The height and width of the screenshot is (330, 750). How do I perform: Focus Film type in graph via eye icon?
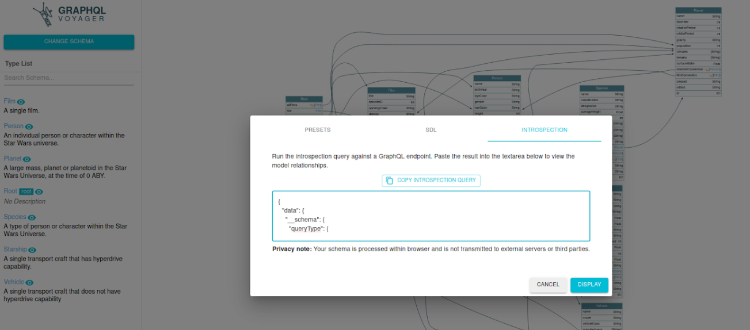point(21,102)
